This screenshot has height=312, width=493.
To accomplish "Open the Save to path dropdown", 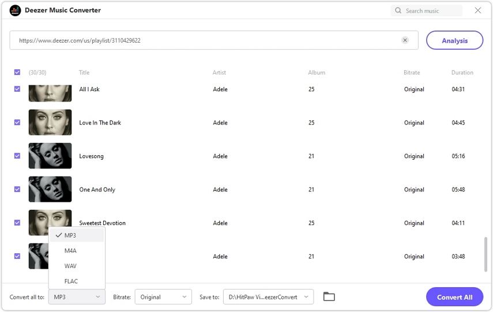I will point(269,297).
